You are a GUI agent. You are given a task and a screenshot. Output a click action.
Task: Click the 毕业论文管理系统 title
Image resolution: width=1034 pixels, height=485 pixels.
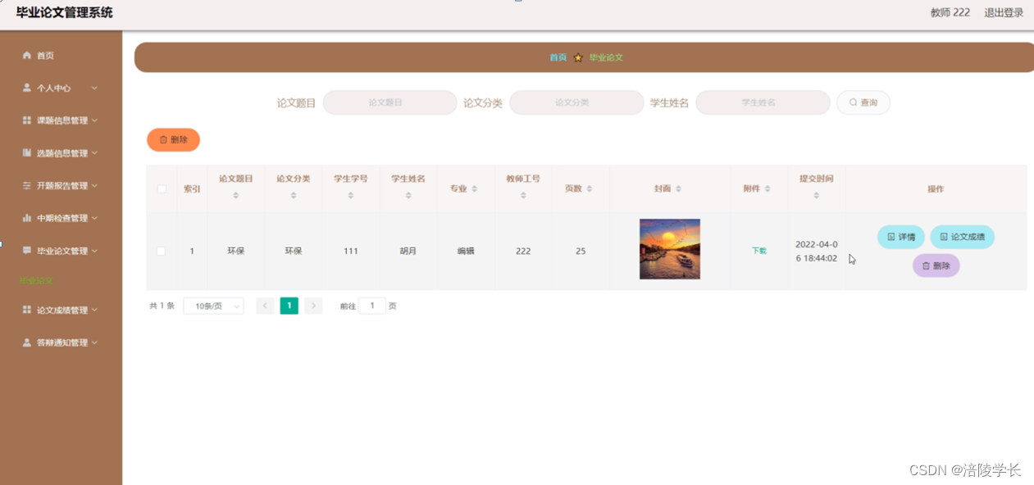pos(65,12)
